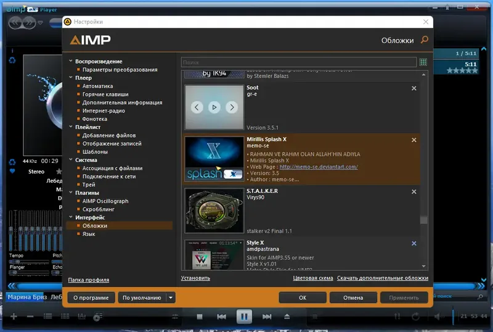The image size is (493, 332).
Task: Click the AIMP icon in the Настройки title bar
Action: click(x=68, y=22)
